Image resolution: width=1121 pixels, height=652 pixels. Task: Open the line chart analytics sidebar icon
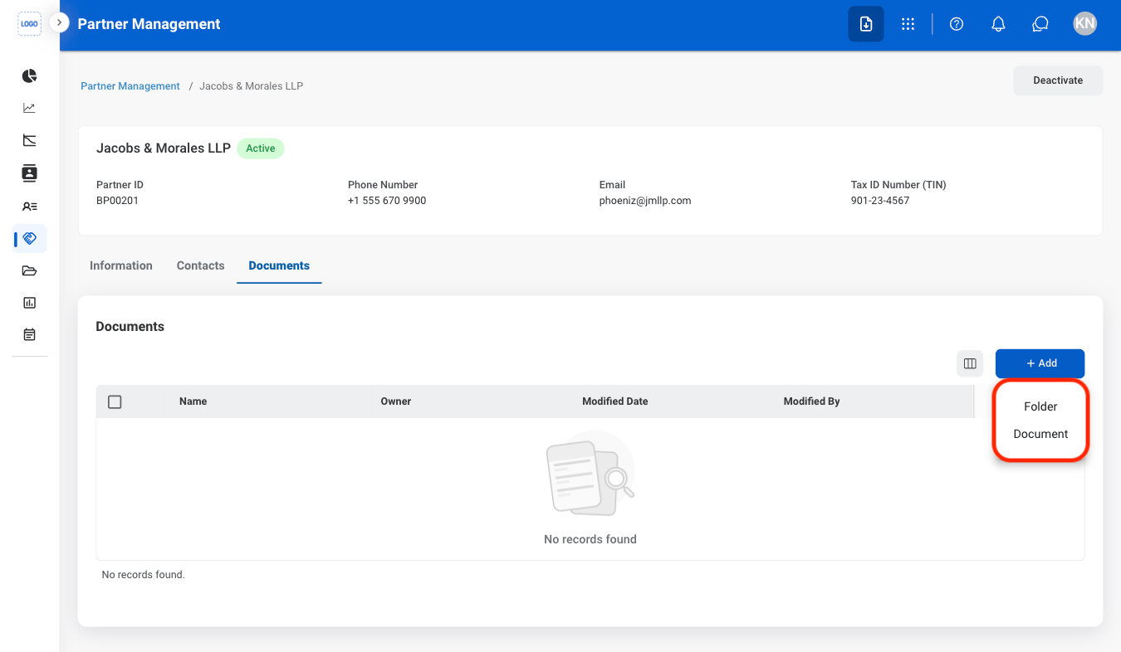[30, 108]
